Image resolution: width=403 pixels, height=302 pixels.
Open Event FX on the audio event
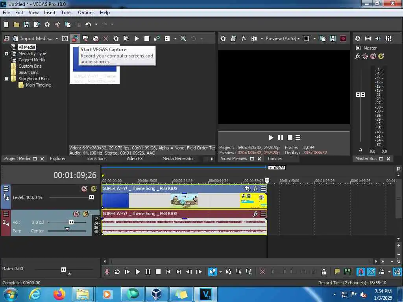pyautogui.click(x=255, y=214)
